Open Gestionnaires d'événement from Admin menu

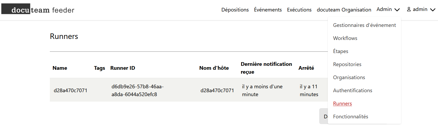tap(364, 25)
